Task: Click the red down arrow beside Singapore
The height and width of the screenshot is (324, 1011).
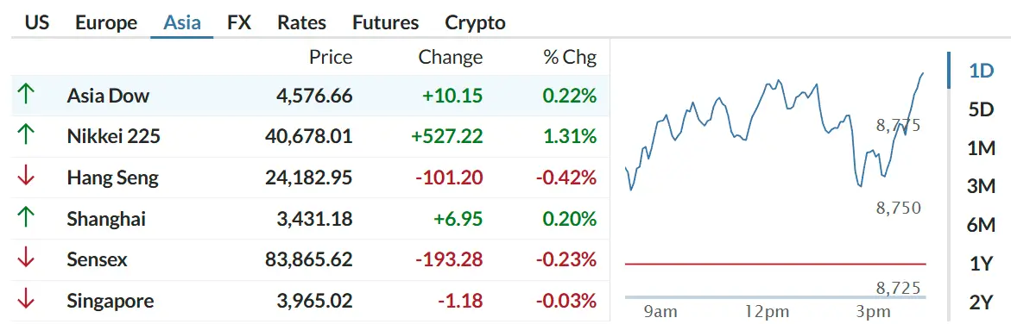Action: point(25,301)
